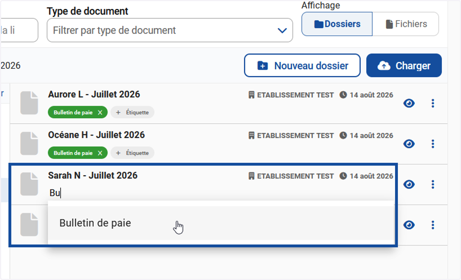Open more options menu for Aurore L row
The image size is (461, 280).
tap(433, 103)
